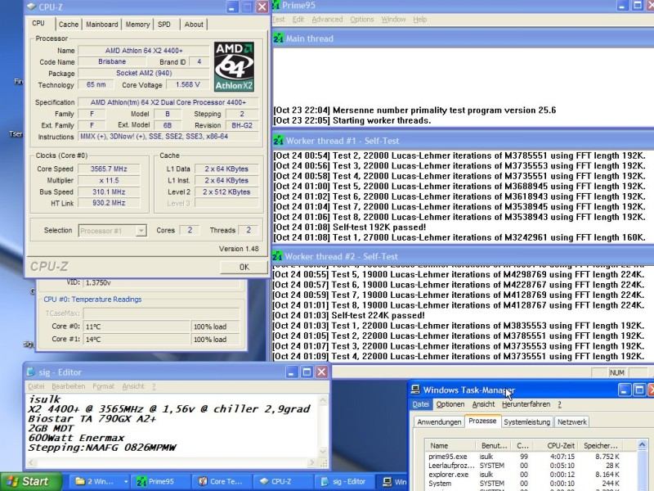This screenshot has height=491, width=654.
Task: Open the ? help menu in sig Editor
Action: point(154,386)
